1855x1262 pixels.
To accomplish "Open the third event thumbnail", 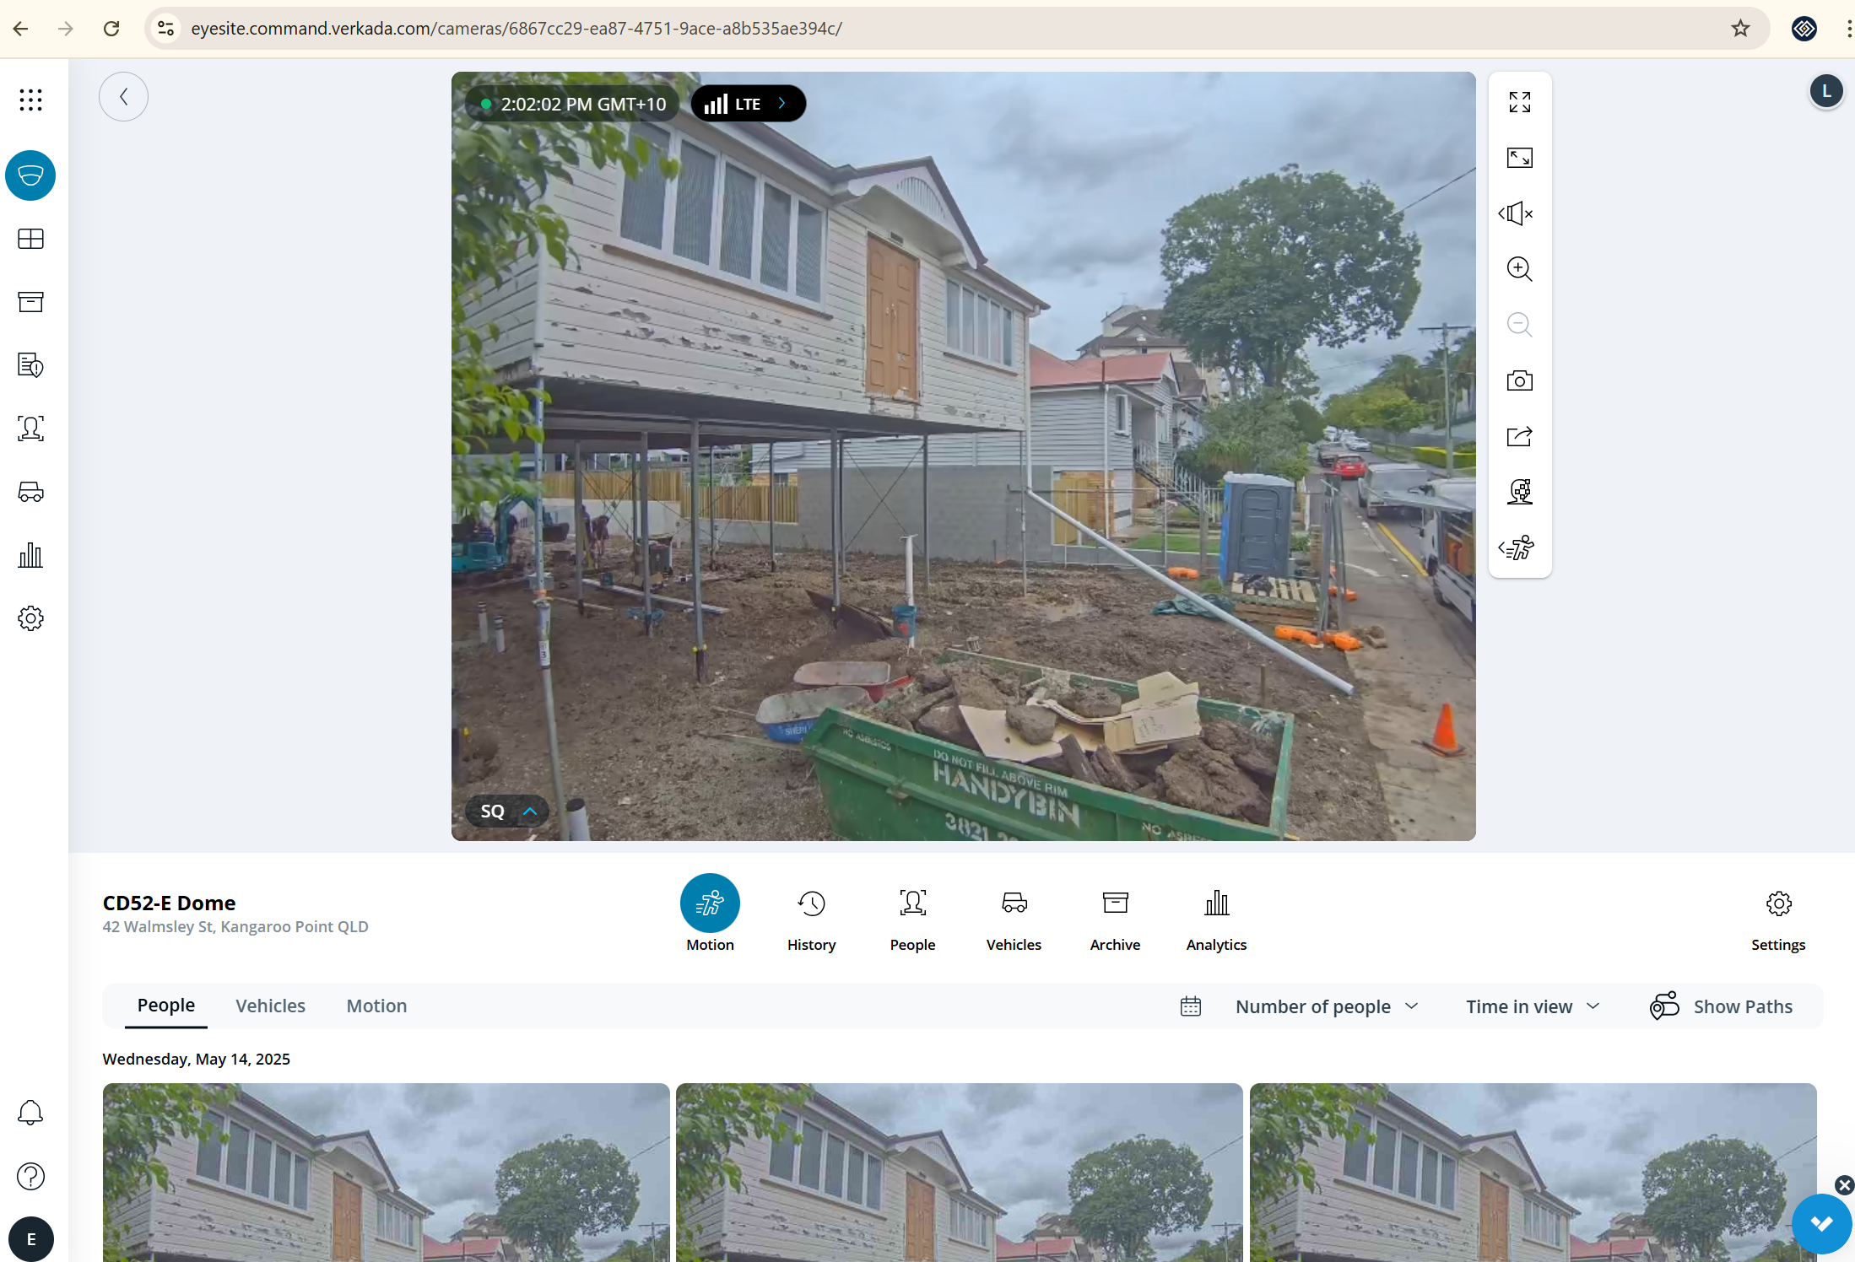I will point(1533,1173).
